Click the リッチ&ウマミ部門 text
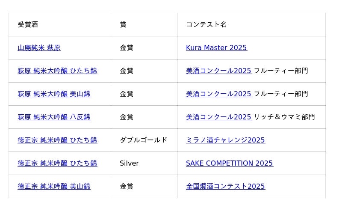 (x=284, y=117)
